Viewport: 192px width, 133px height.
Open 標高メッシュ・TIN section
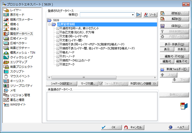pyautogui.click(x=19, y=53)
